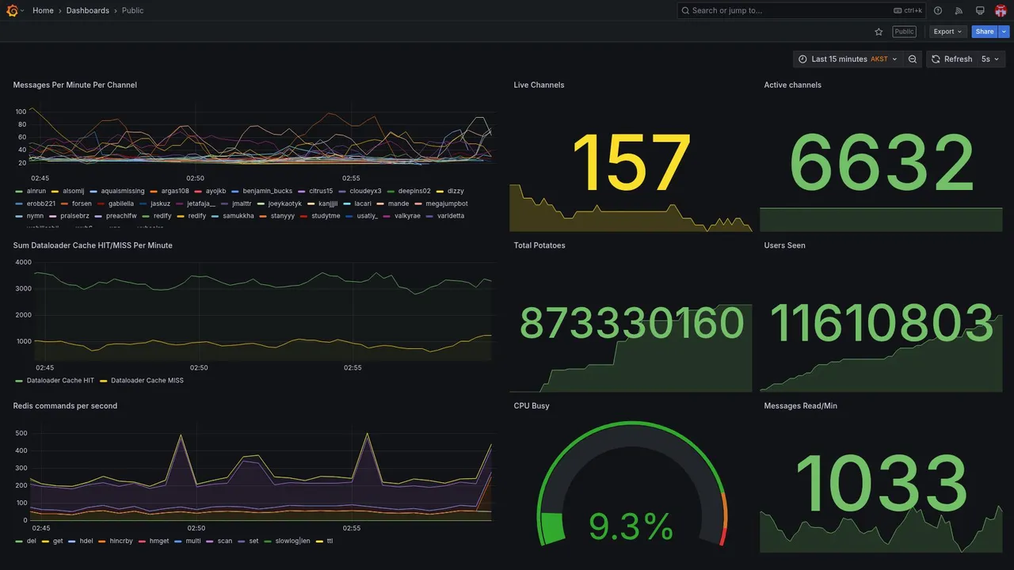Go to Home in the breadcrumb
The image size is (1014, 570).
pos(43,10)
